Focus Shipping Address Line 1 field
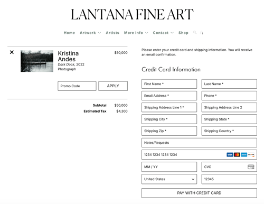This screenshot has height=204, width=264. (x=169, y=107)
